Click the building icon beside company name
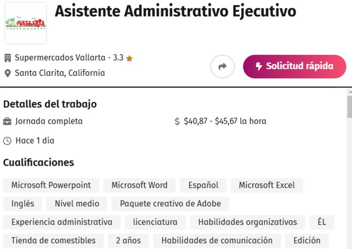This screenshot has height=249, width=352. point(8,58)
